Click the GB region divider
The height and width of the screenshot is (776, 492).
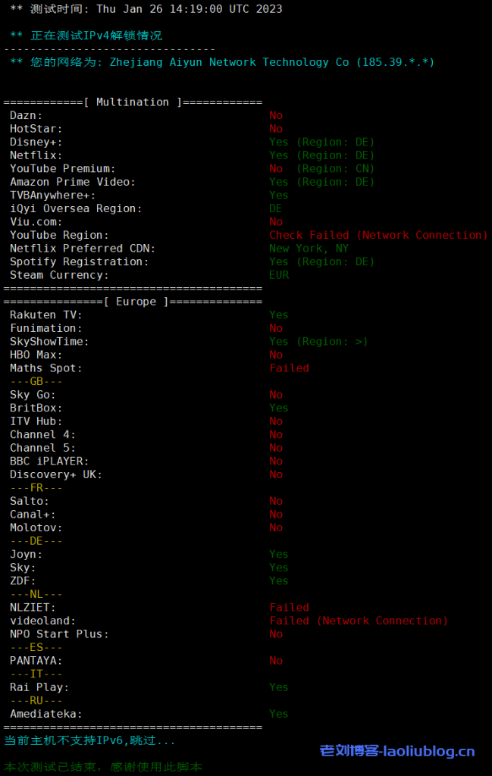tap(36, 381)
